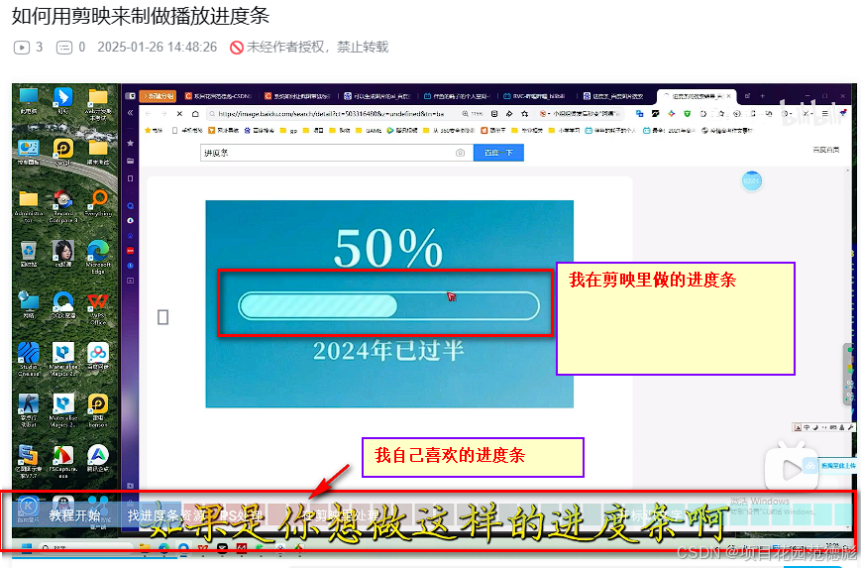This screenshot has height=568, width=861.
Task: Click the 50% progress bar image
Action: [x=389, y=303]
